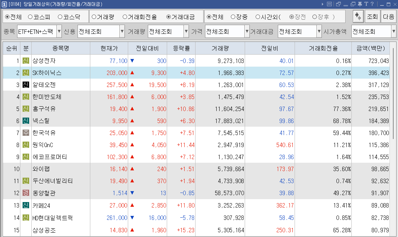The image size is (398, 237).
Task: Click the 신 badge beside SK하이닉스
Action: click(x=25, y=73)
